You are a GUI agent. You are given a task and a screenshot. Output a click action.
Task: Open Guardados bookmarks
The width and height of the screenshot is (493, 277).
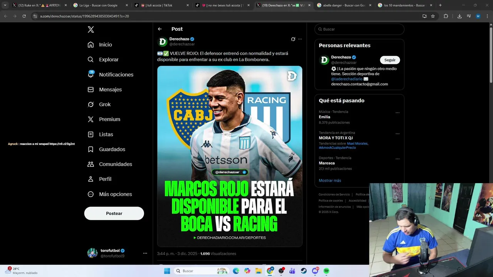pyautogui.click(x=106, y=149)
